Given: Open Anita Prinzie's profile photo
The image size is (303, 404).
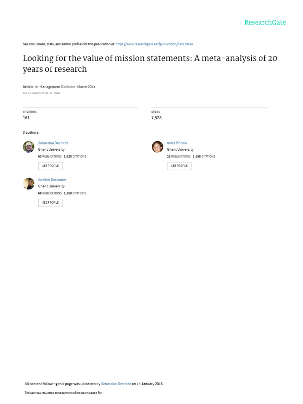Looking at the screenshot, I should (x=157, y=147).
